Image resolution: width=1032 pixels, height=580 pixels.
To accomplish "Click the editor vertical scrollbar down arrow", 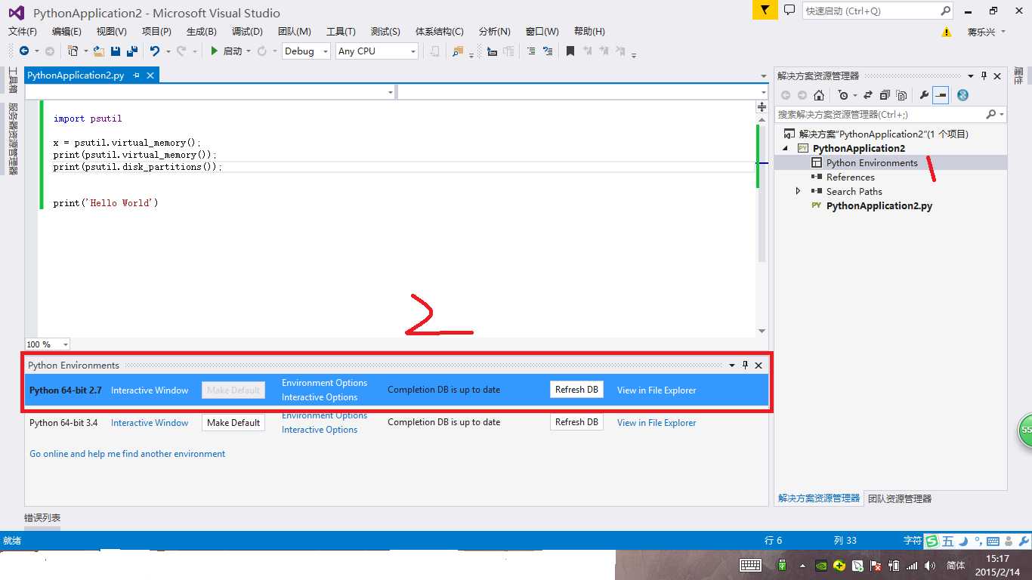I will pos(762,331).
